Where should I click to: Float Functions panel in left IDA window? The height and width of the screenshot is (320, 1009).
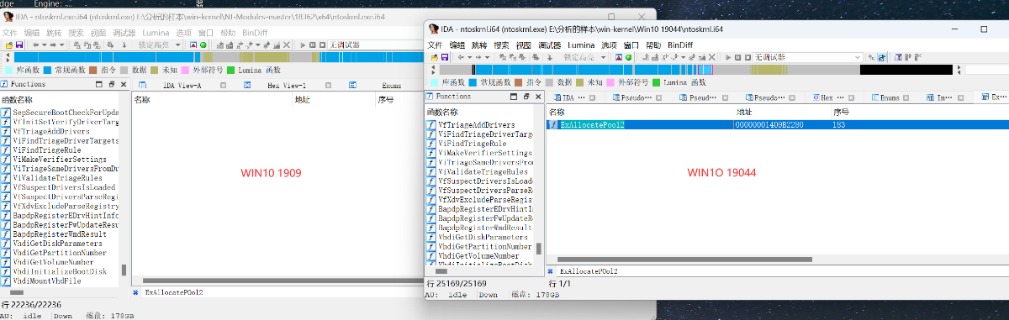pos(111,84)
